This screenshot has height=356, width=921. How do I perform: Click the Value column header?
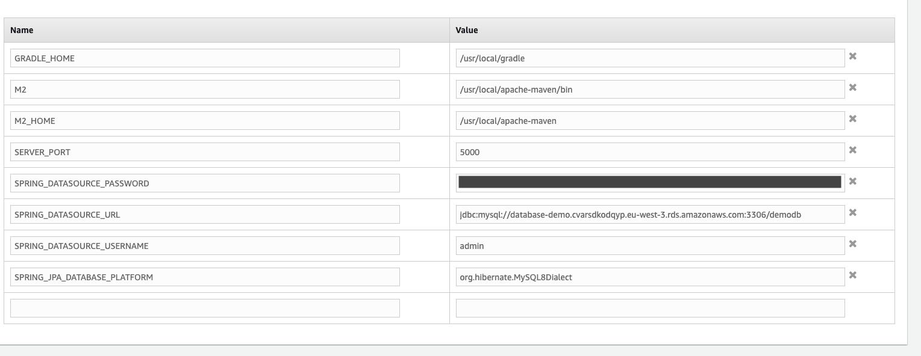coord(467,30)
